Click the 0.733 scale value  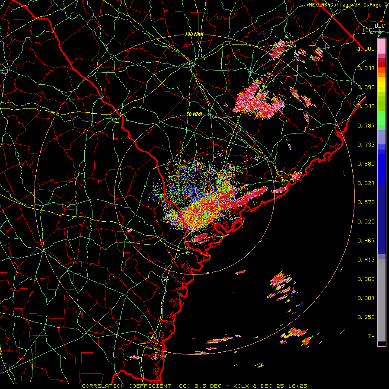coord(366,145)
